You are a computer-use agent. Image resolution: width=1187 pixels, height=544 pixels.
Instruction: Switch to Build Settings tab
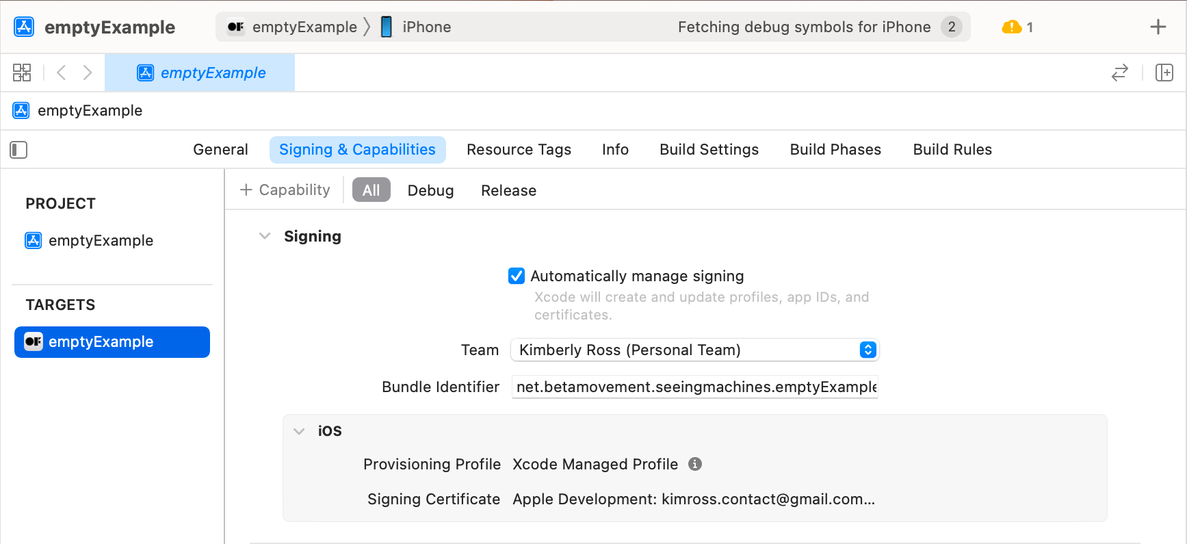[709, 150]
